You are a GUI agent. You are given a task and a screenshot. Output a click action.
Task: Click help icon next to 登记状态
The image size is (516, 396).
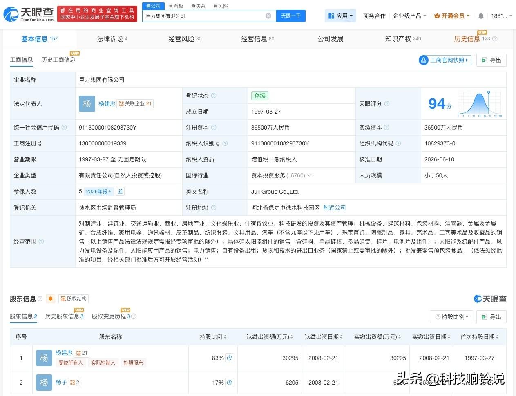[214, 96]
